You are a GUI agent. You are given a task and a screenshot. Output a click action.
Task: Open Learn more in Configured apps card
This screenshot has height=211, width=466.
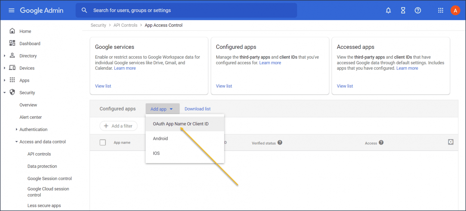pyautogui.click(x=270, y=63)
